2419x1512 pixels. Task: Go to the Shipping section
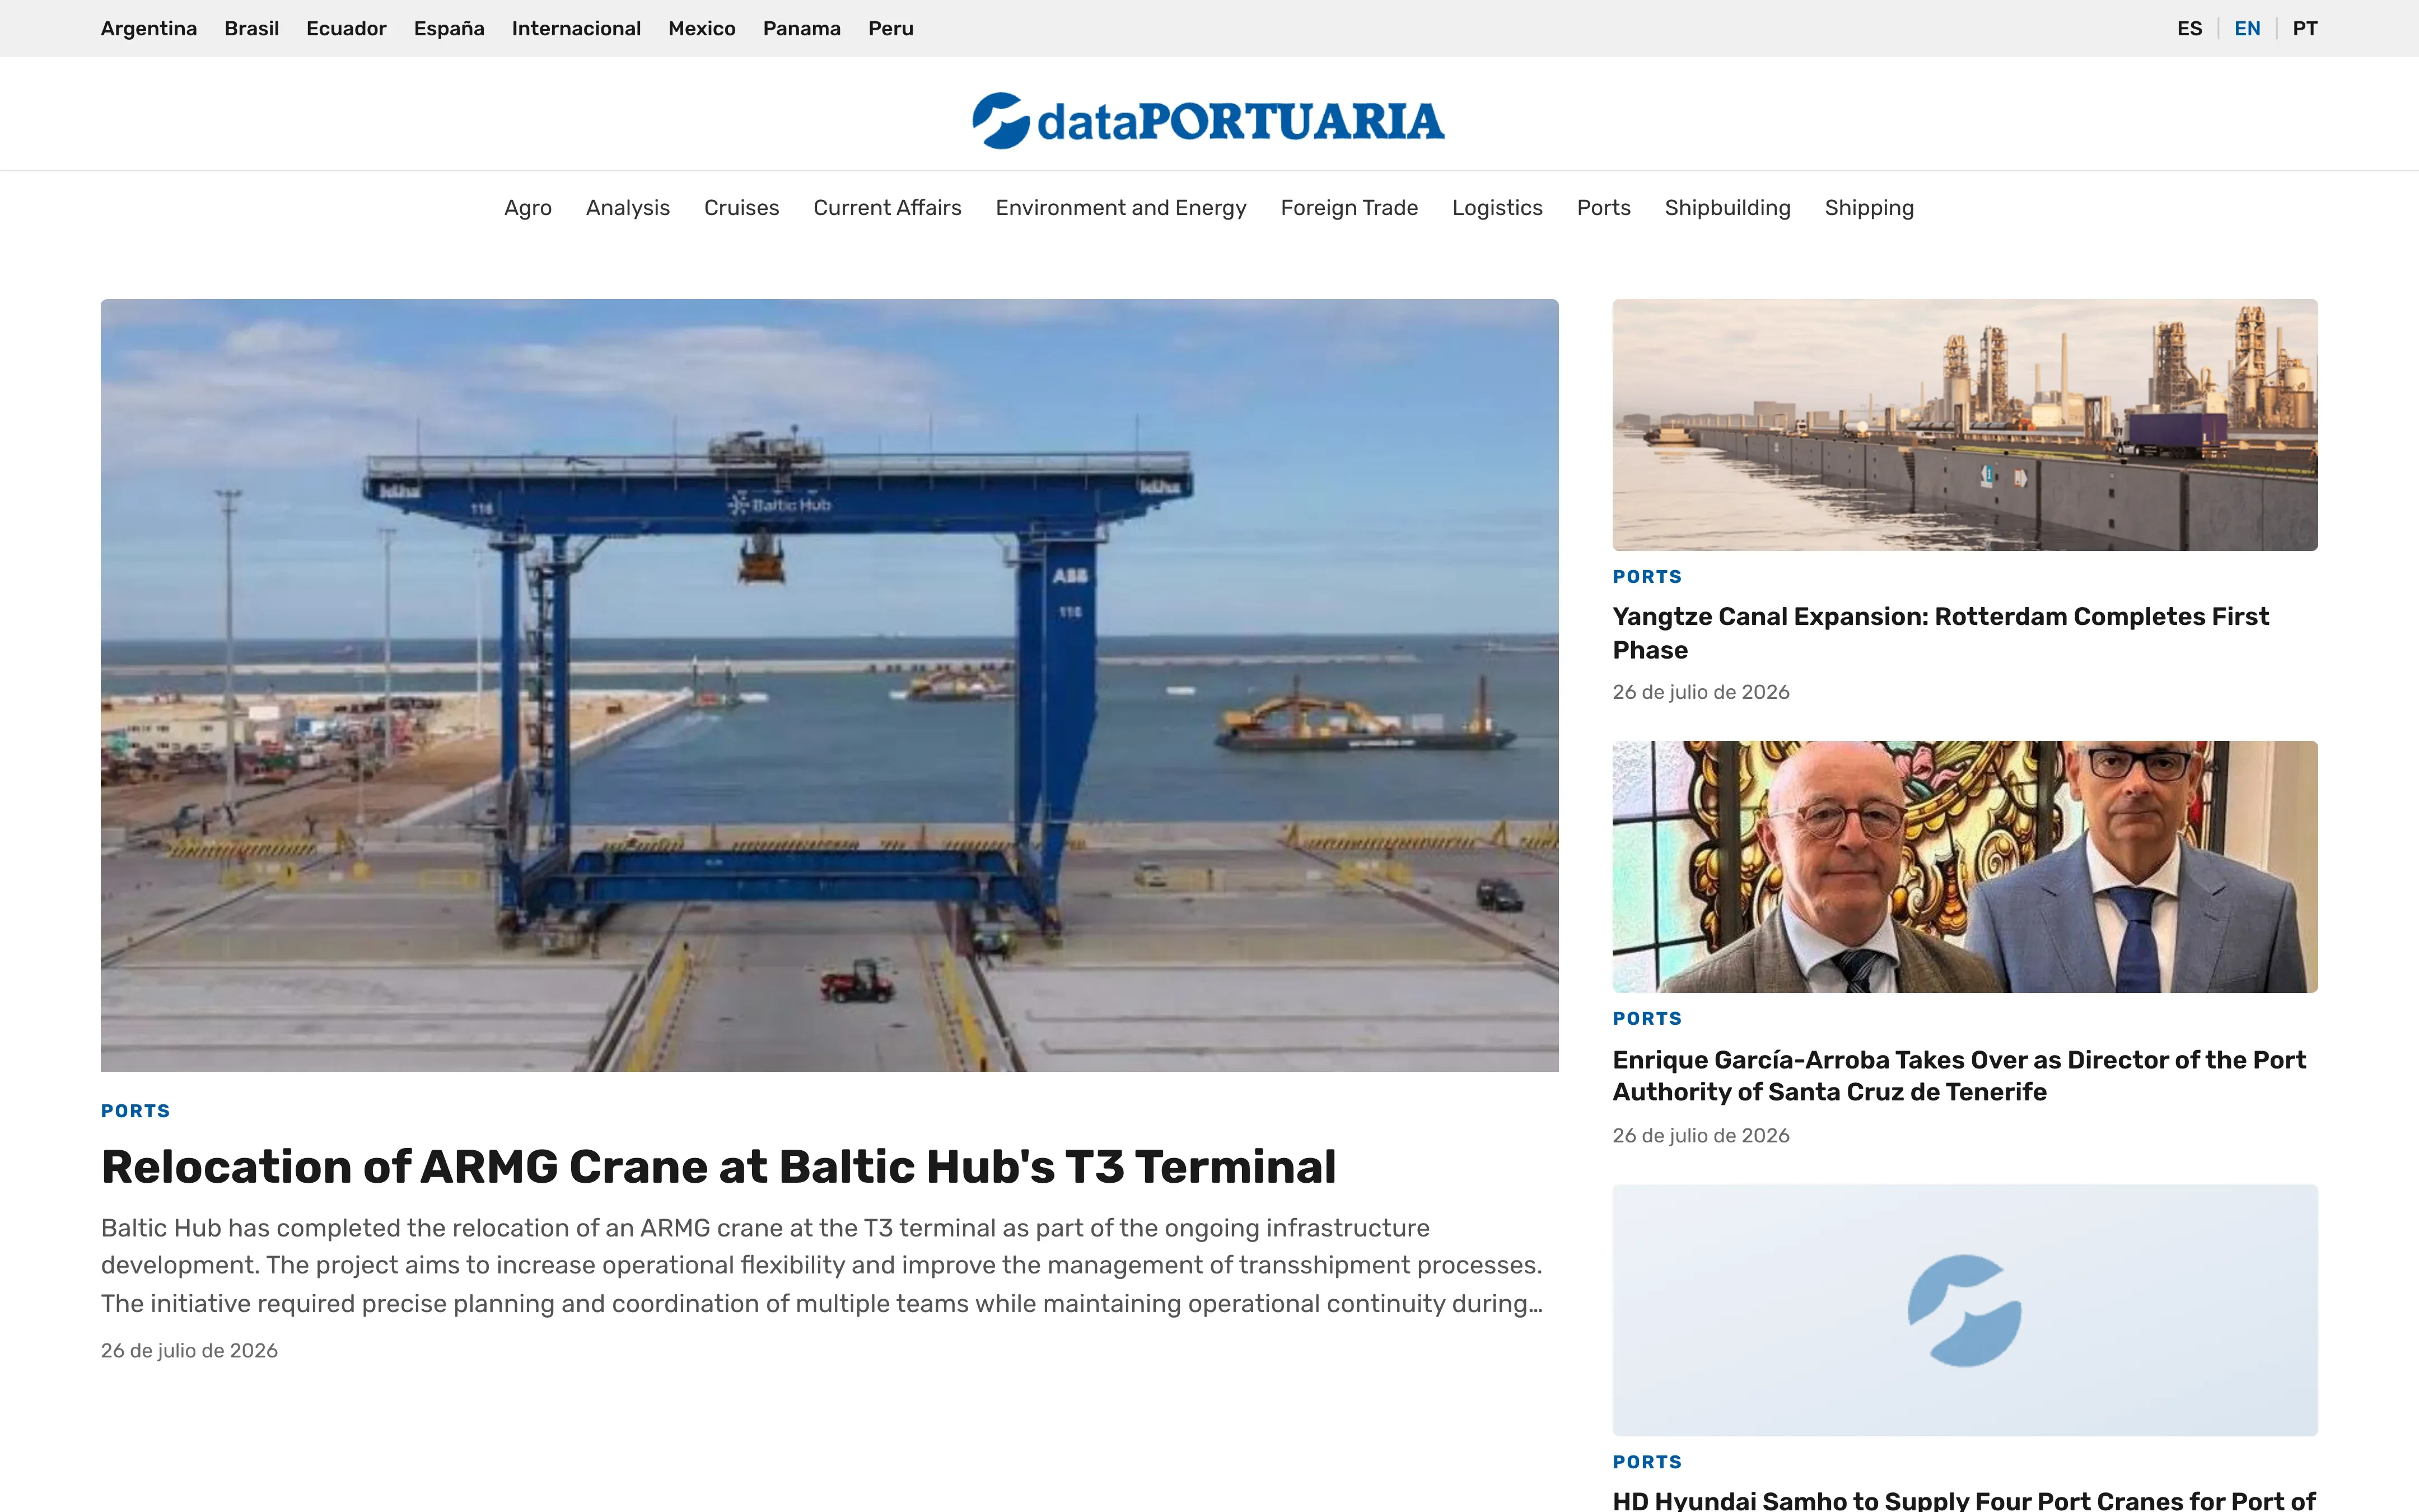click(x=1869, y=208)
